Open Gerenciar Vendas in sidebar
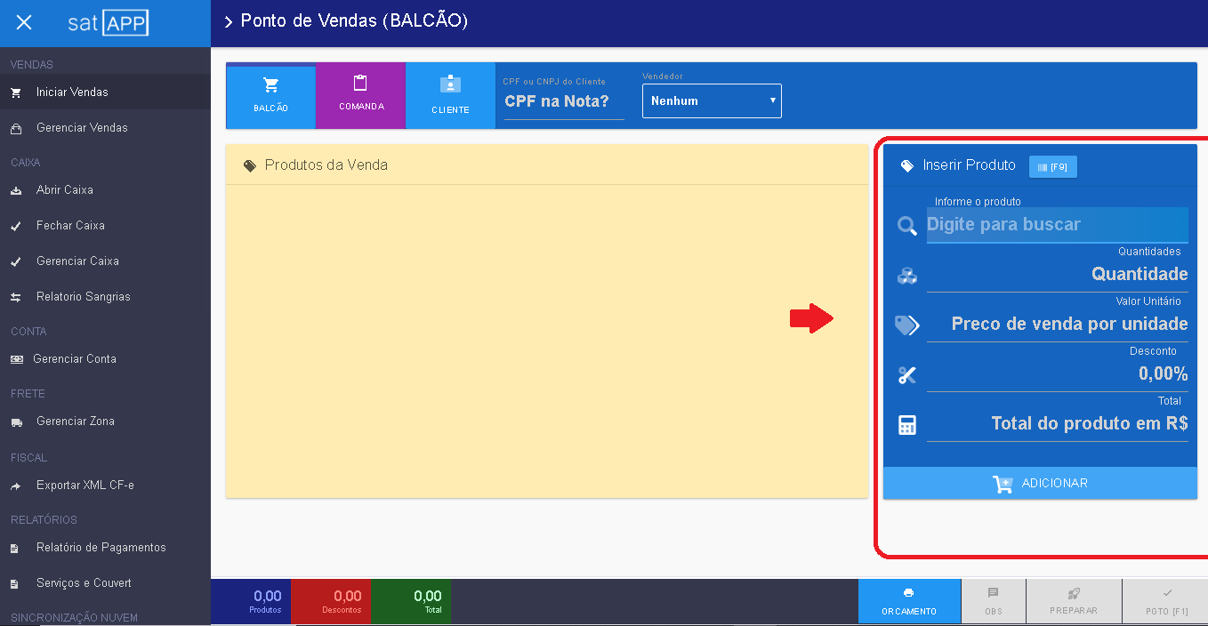 82,128
